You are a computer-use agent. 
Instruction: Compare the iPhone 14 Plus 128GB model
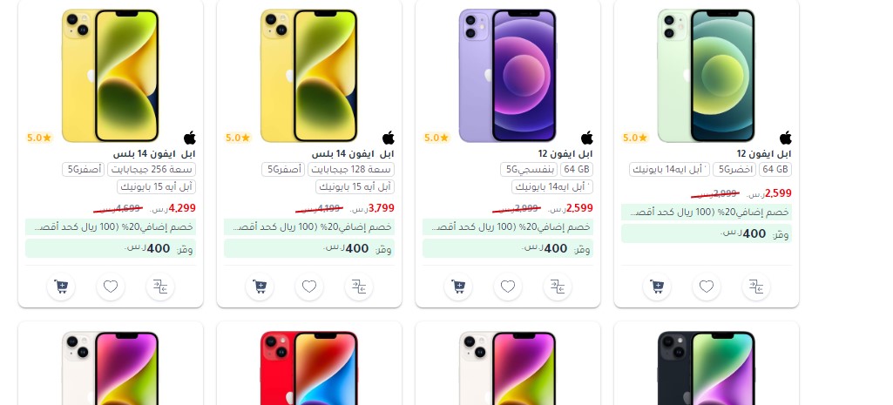coord(359,287)
